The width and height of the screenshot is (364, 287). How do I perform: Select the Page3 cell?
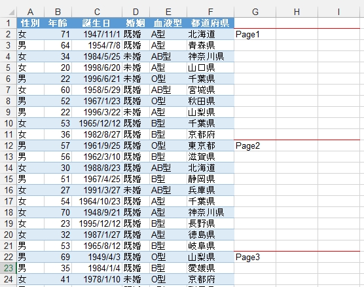tap(255, 257)
